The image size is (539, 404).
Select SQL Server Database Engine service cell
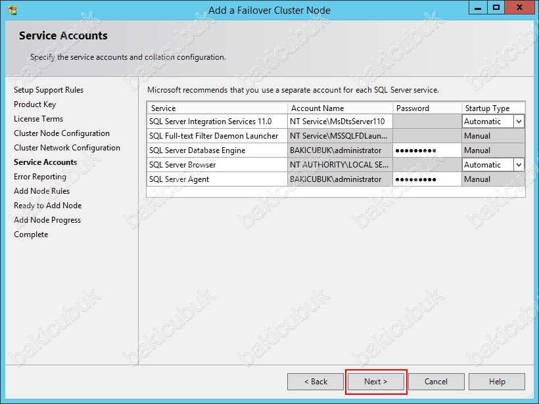click(218, 150)
